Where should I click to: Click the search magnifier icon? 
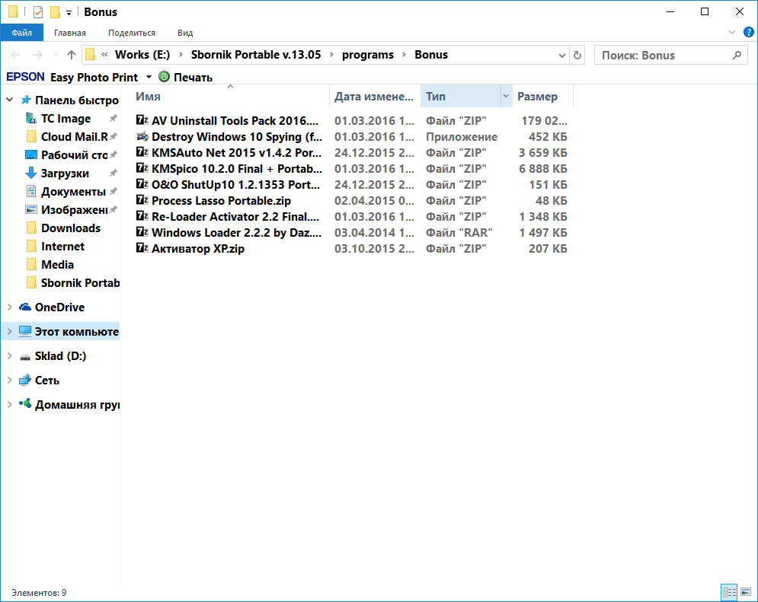pyautogui.click(x=736, y=55)
